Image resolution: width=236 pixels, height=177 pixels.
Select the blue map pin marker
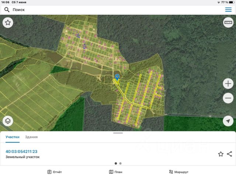coord(117,77)
